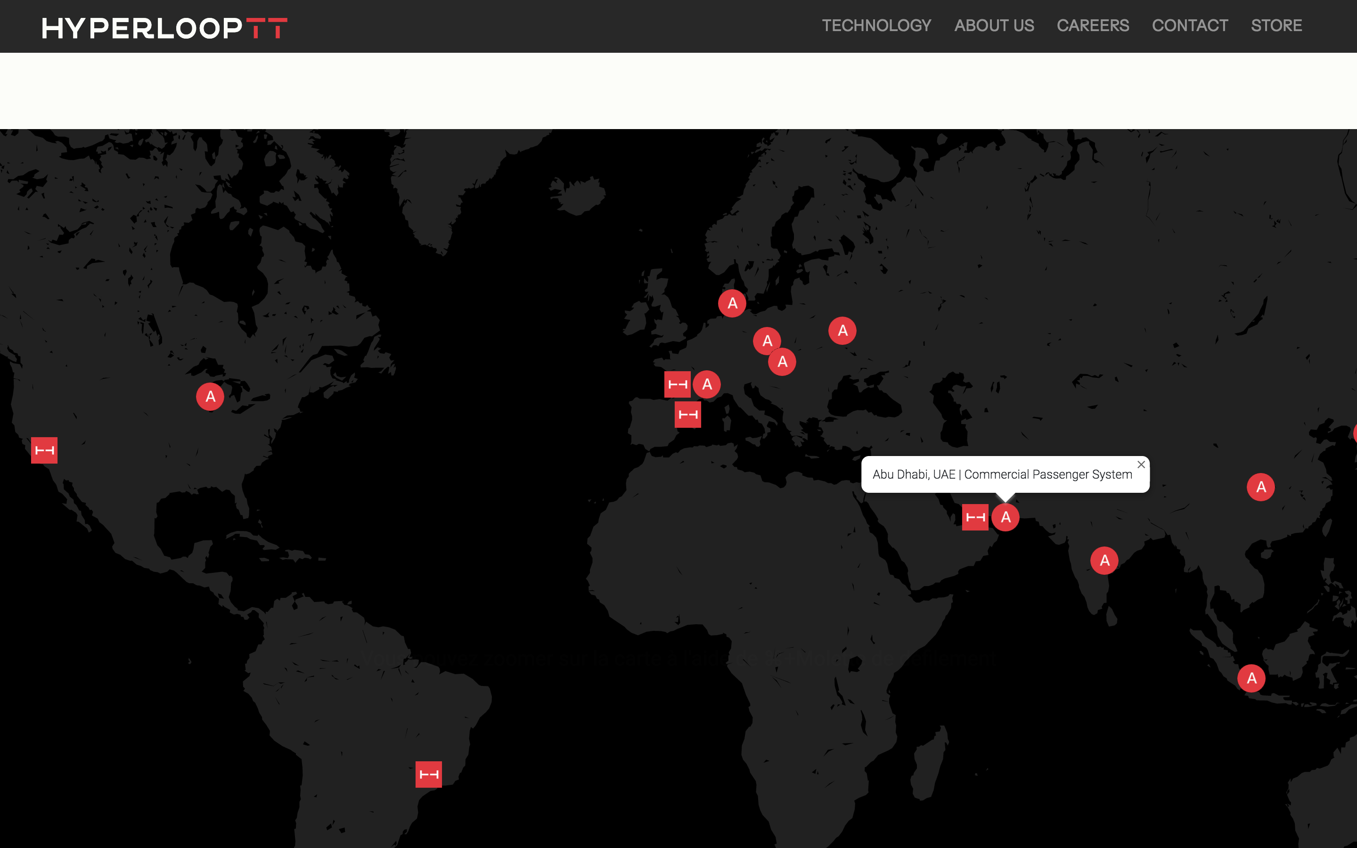Go to the Careers page

tap(1093, 26)
